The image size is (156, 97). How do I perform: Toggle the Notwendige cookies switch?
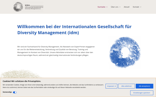[x=15, y=92]
